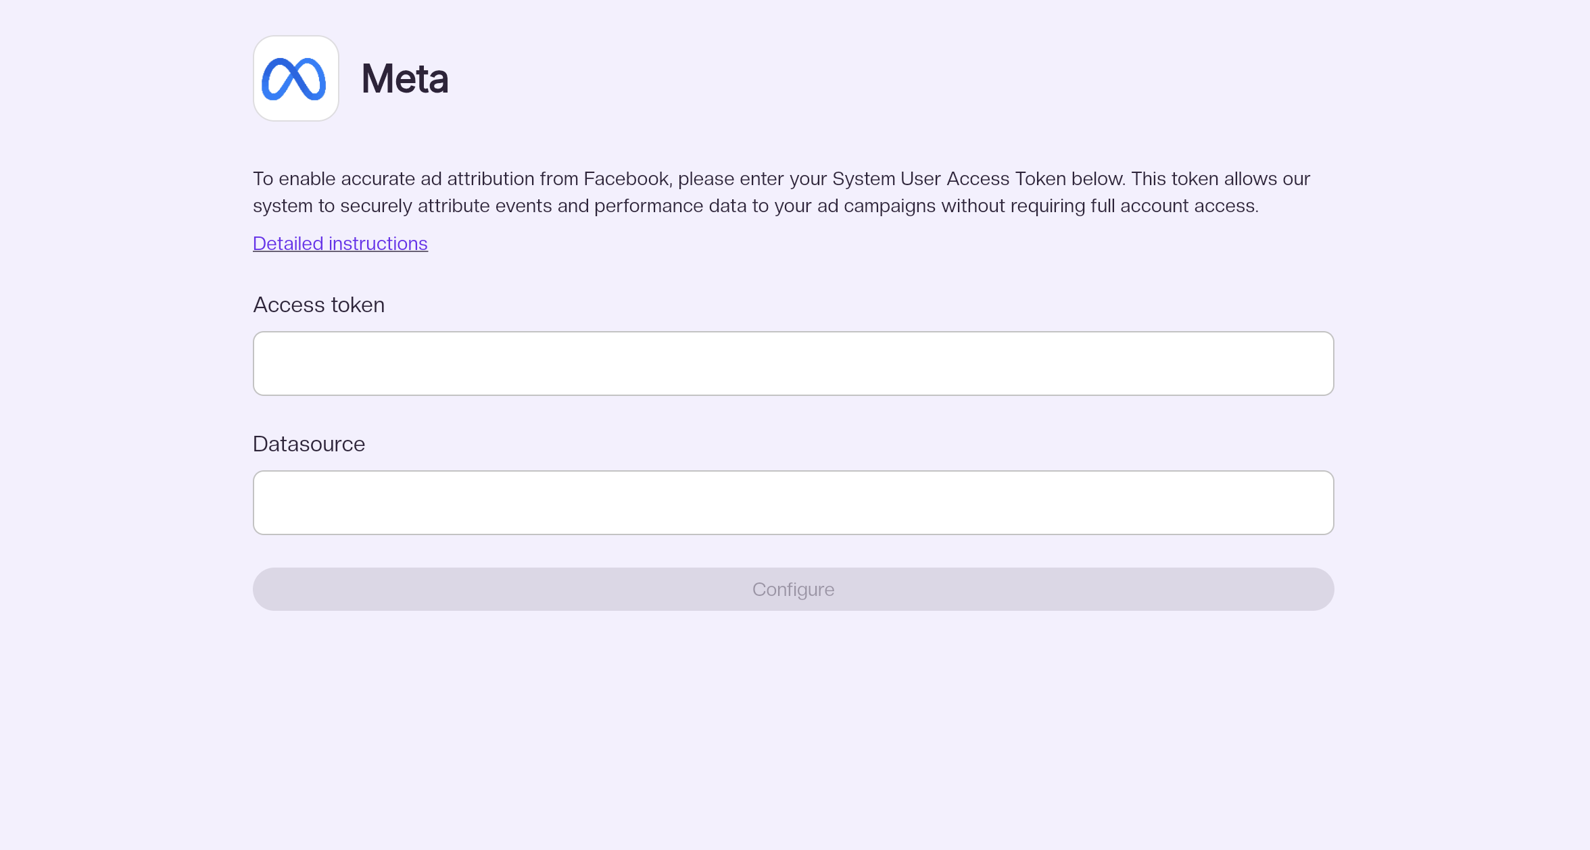Click the phrase "please enter your" in the description
1590x850 pixels.
tap(752, 178)
